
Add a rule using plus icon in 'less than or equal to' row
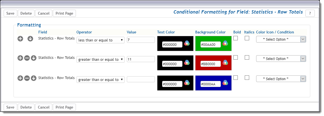[20, 39]
